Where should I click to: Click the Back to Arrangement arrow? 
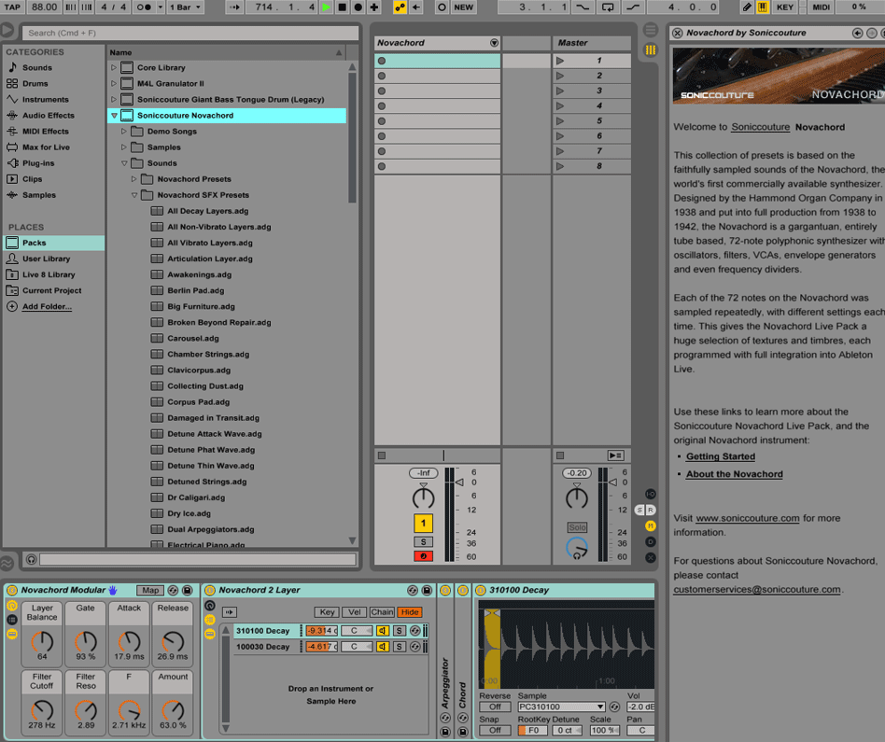416,7
